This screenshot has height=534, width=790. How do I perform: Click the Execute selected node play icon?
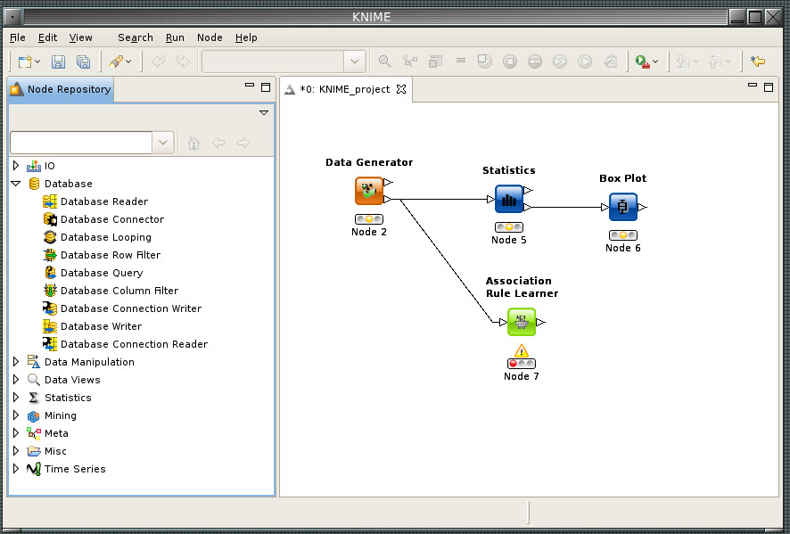coord(585,62)
